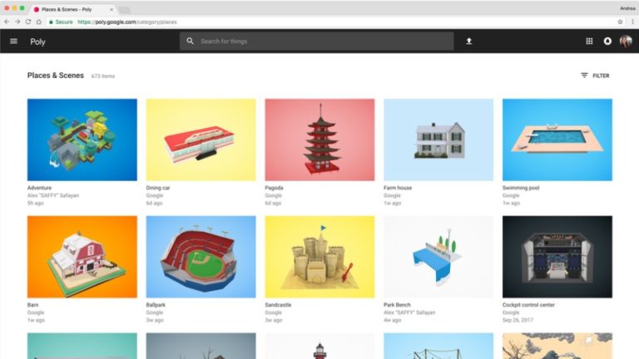Click the 'Cockpit control center' title
Screen dimensions: 639x359
coord(528,304)
